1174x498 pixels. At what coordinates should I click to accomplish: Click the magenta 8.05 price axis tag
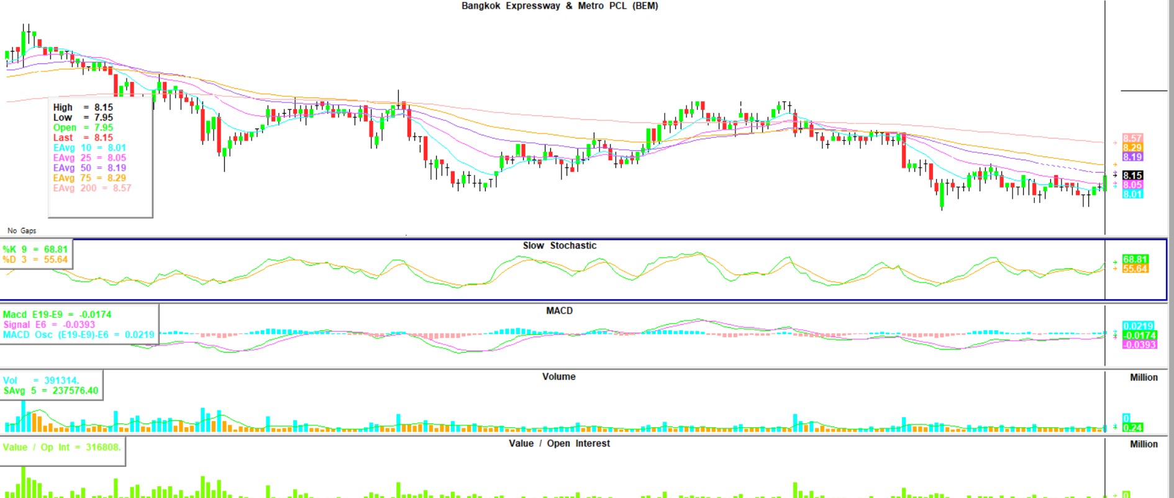coord(1132,185)
